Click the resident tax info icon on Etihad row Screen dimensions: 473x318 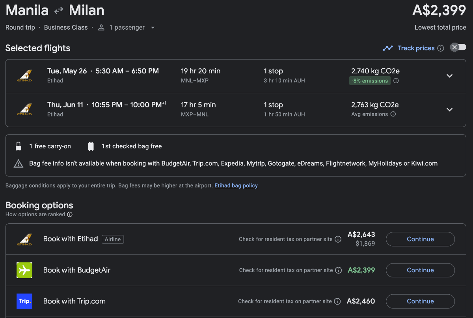click(x=338, y=239)
